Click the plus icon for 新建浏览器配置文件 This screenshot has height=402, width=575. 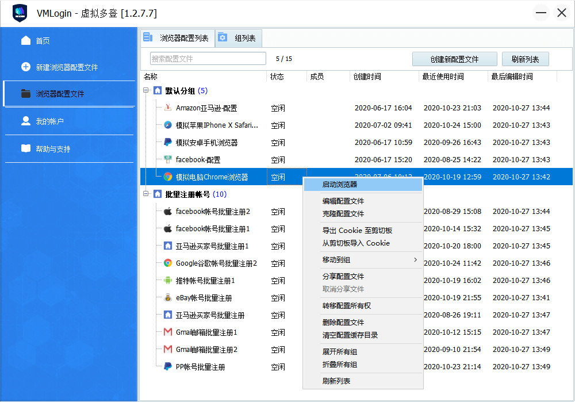click(26, 67)
